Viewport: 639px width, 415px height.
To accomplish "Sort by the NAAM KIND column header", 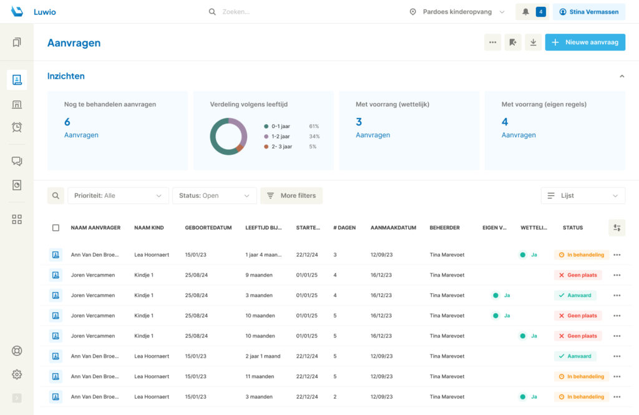I will 149,228.
